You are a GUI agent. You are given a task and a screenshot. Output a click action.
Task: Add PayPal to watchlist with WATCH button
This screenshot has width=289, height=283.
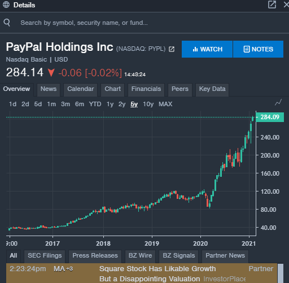207,49
